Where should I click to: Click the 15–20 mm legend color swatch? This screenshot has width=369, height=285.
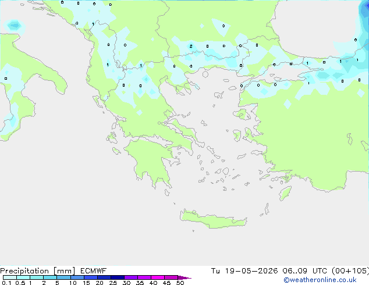[x=91, y=277]
